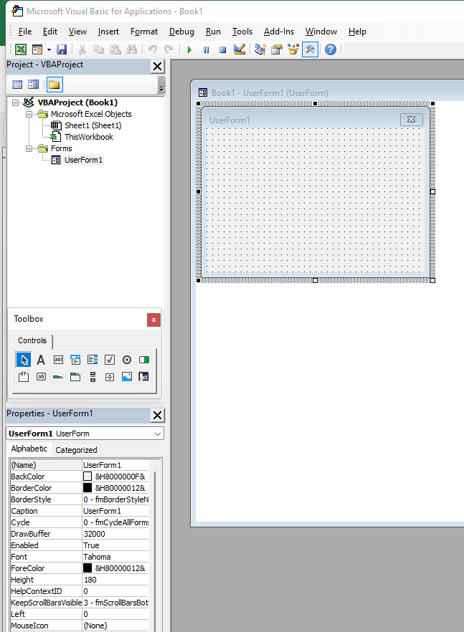Click the Copy toolbar icon
The image size is (464, 632).
coord(98,49)
